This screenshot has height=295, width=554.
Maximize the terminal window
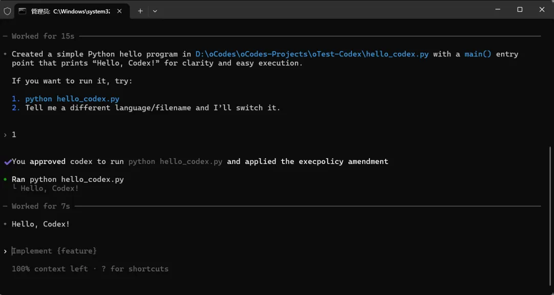(x=520, y=9)
